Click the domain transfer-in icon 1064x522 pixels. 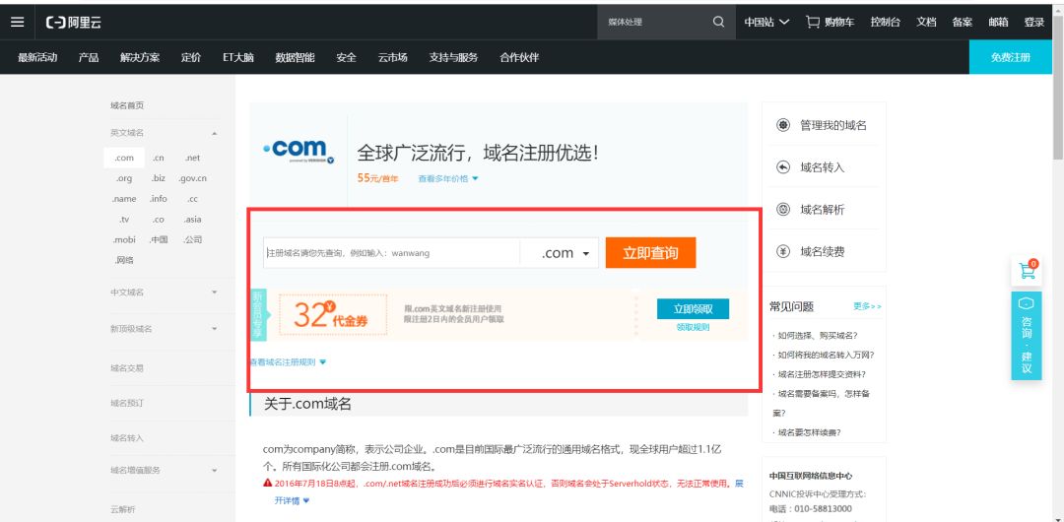(x=783, y=167)
